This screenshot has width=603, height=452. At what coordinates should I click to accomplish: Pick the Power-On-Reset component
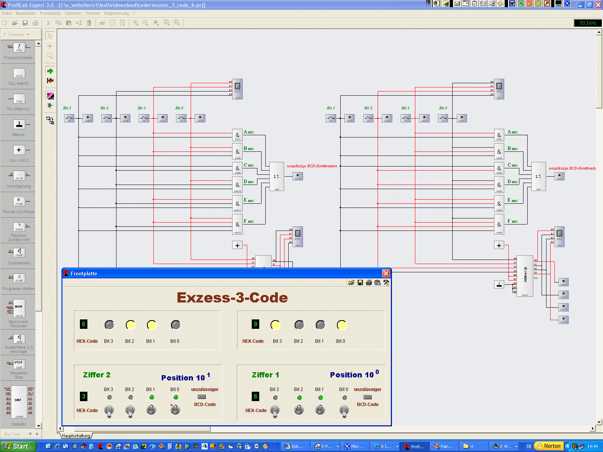pyautogui.click(x=18, y=205)
